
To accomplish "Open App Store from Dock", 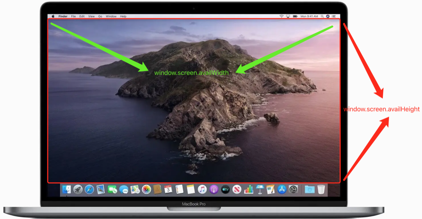I will point(282,190).
